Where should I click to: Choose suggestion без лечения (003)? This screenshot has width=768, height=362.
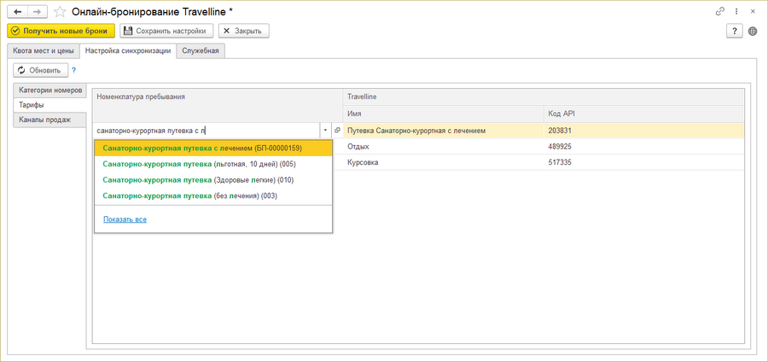213,196
